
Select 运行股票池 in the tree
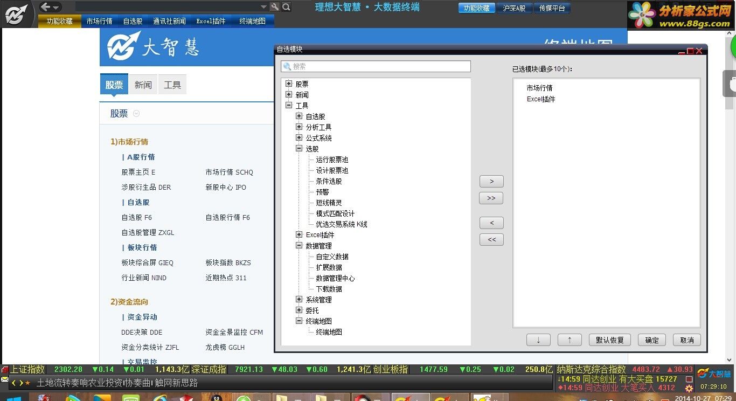pyautogui.click(x=332, y=160)
